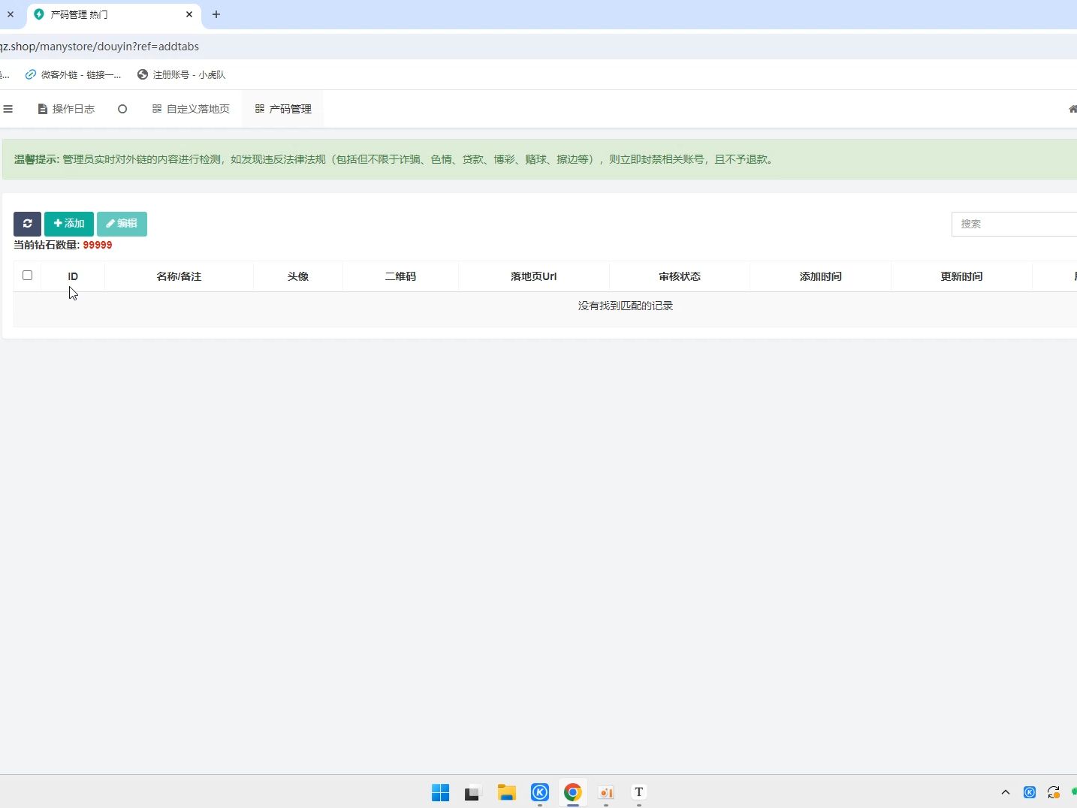
Task: Click the 审核状态 column header
Action: tap(680, 276)
